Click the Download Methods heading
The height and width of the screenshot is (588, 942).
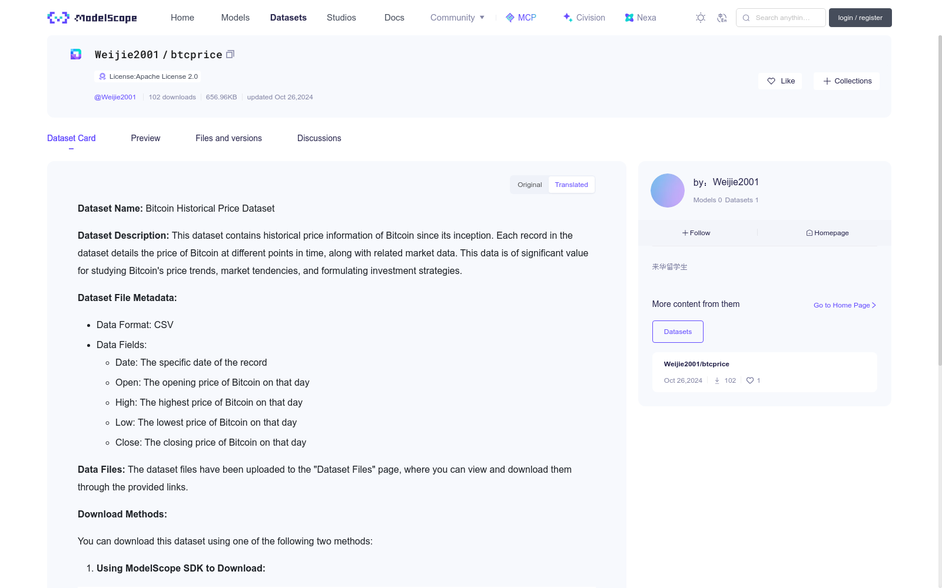pyautogui.click(x=122, y=514)
